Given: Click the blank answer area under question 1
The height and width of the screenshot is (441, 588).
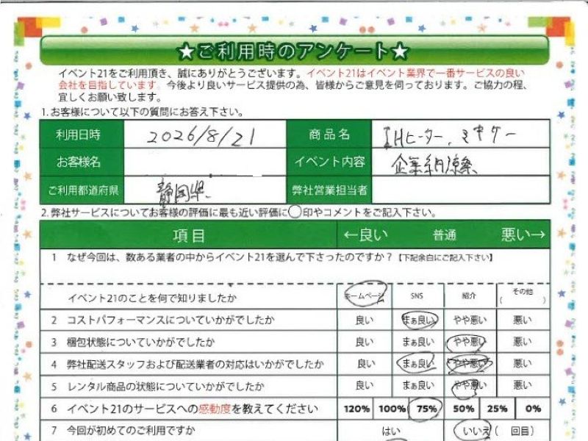Looking at the screenshot, I should coord(295,273).
